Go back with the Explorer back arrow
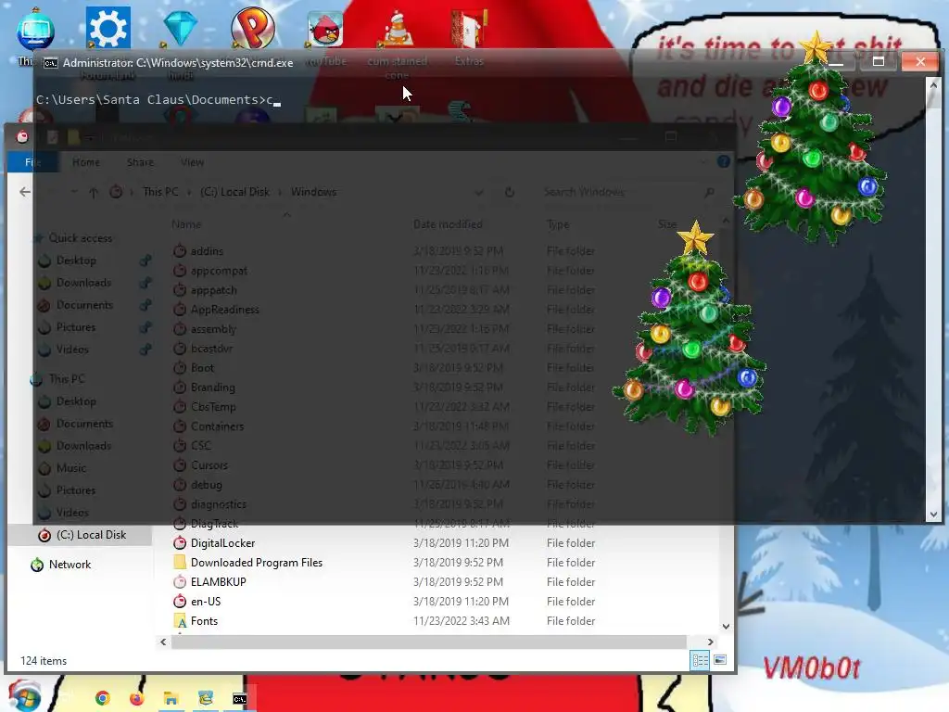Image resolution: width=949 pixels, height=712 pixels. tap(25, 192)
